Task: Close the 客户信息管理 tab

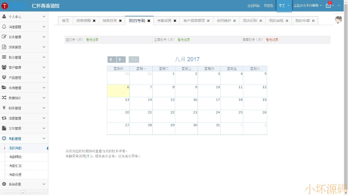Action: pyautogui.click(x=208, y=21)
